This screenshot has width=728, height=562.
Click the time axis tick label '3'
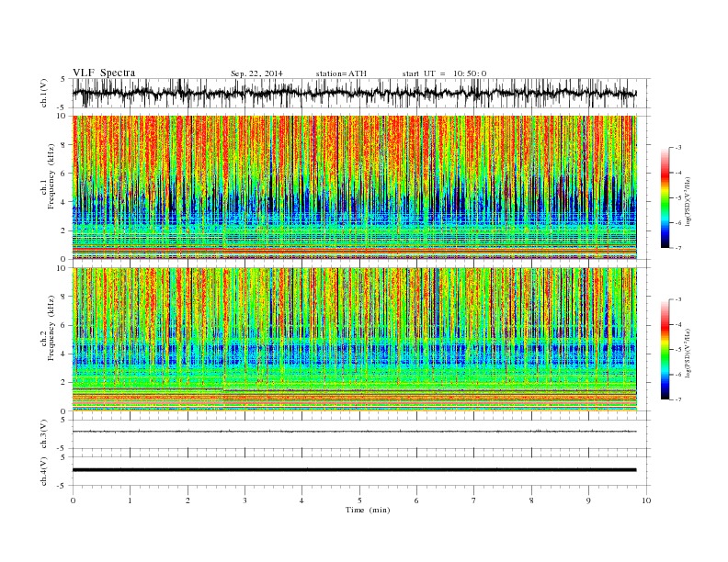pyautogui.click(x=245, y=500)
